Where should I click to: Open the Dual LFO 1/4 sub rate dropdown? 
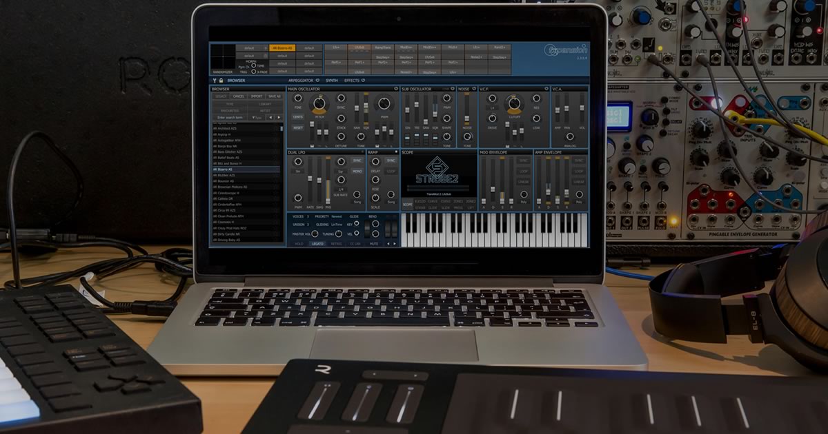click(x=340, y=189)
